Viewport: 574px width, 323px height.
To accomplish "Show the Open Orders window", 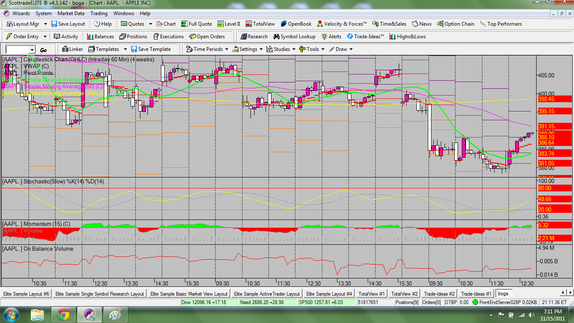I will (x=207, y=37).
